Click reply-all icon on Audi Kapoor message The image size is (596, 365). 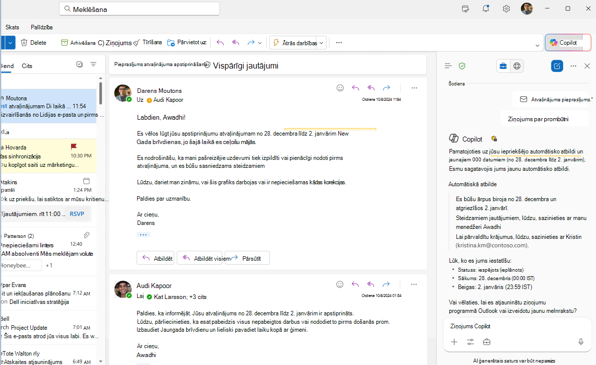coord(371,285)
